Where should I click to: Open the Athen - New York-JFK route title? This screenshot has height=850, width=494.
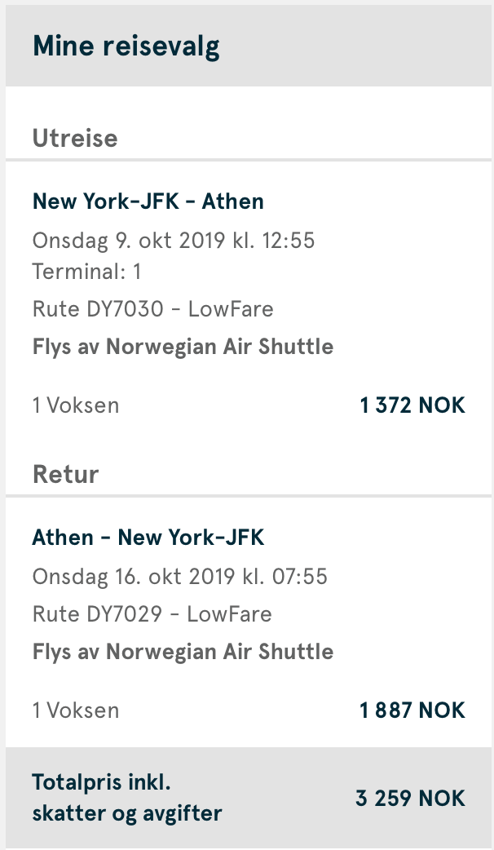[x=148, y=538]
